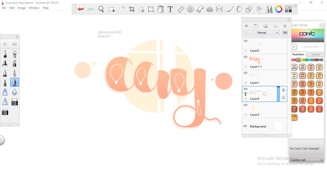Image resolution: width=327 pixels, height=174 pixels.
Task: Open the Brush Library from toolbar
Action: (269, 9)
